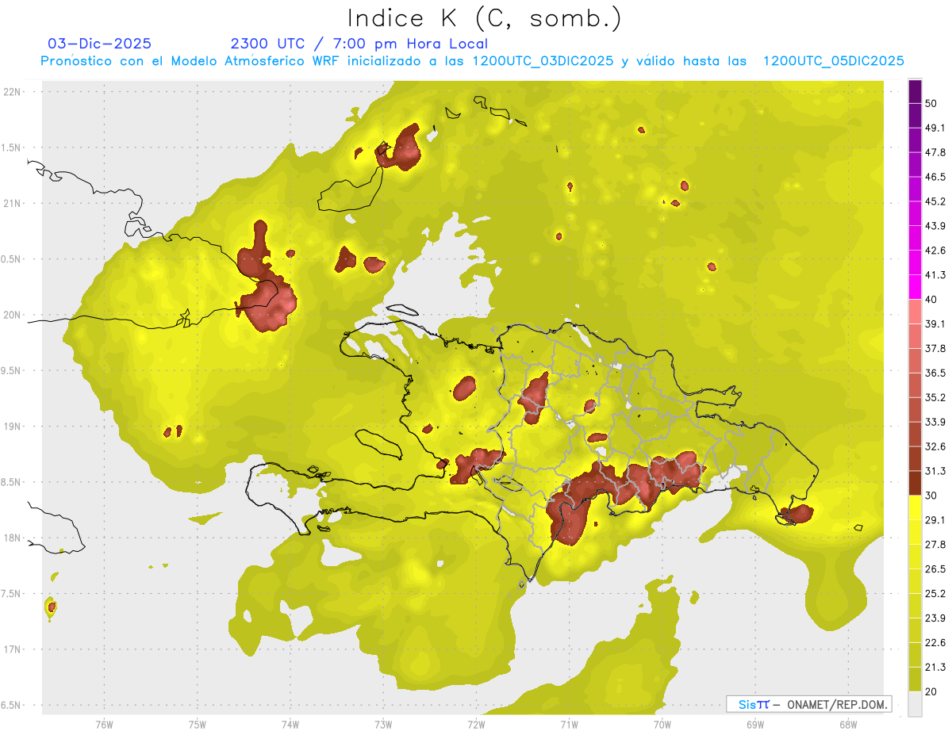Click the longitude axis label '76W'
Image resolution: width=952 pixels, height=735 pixels.
pos(104,725)
